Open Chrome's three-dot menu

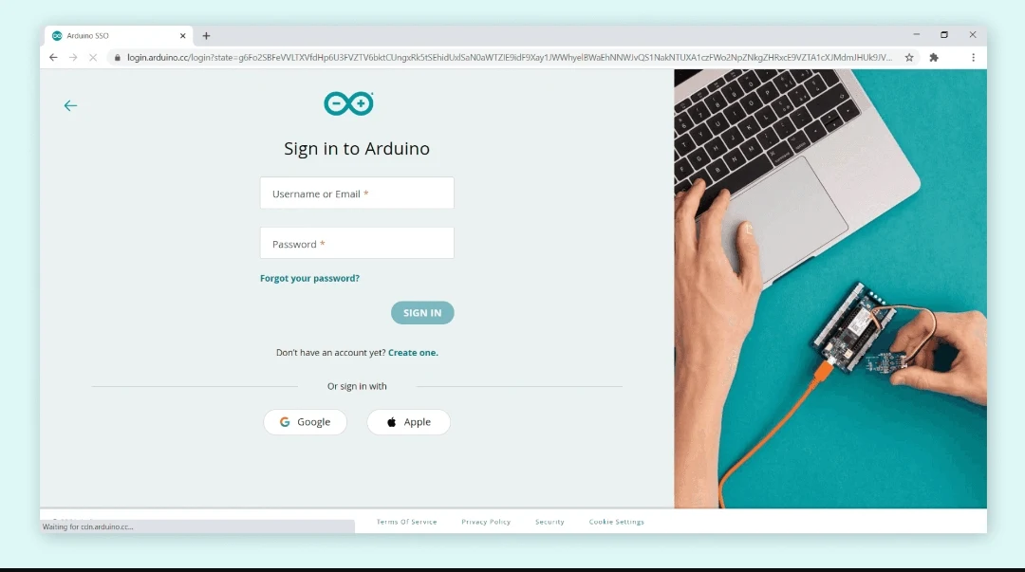(x=973, y=58)
